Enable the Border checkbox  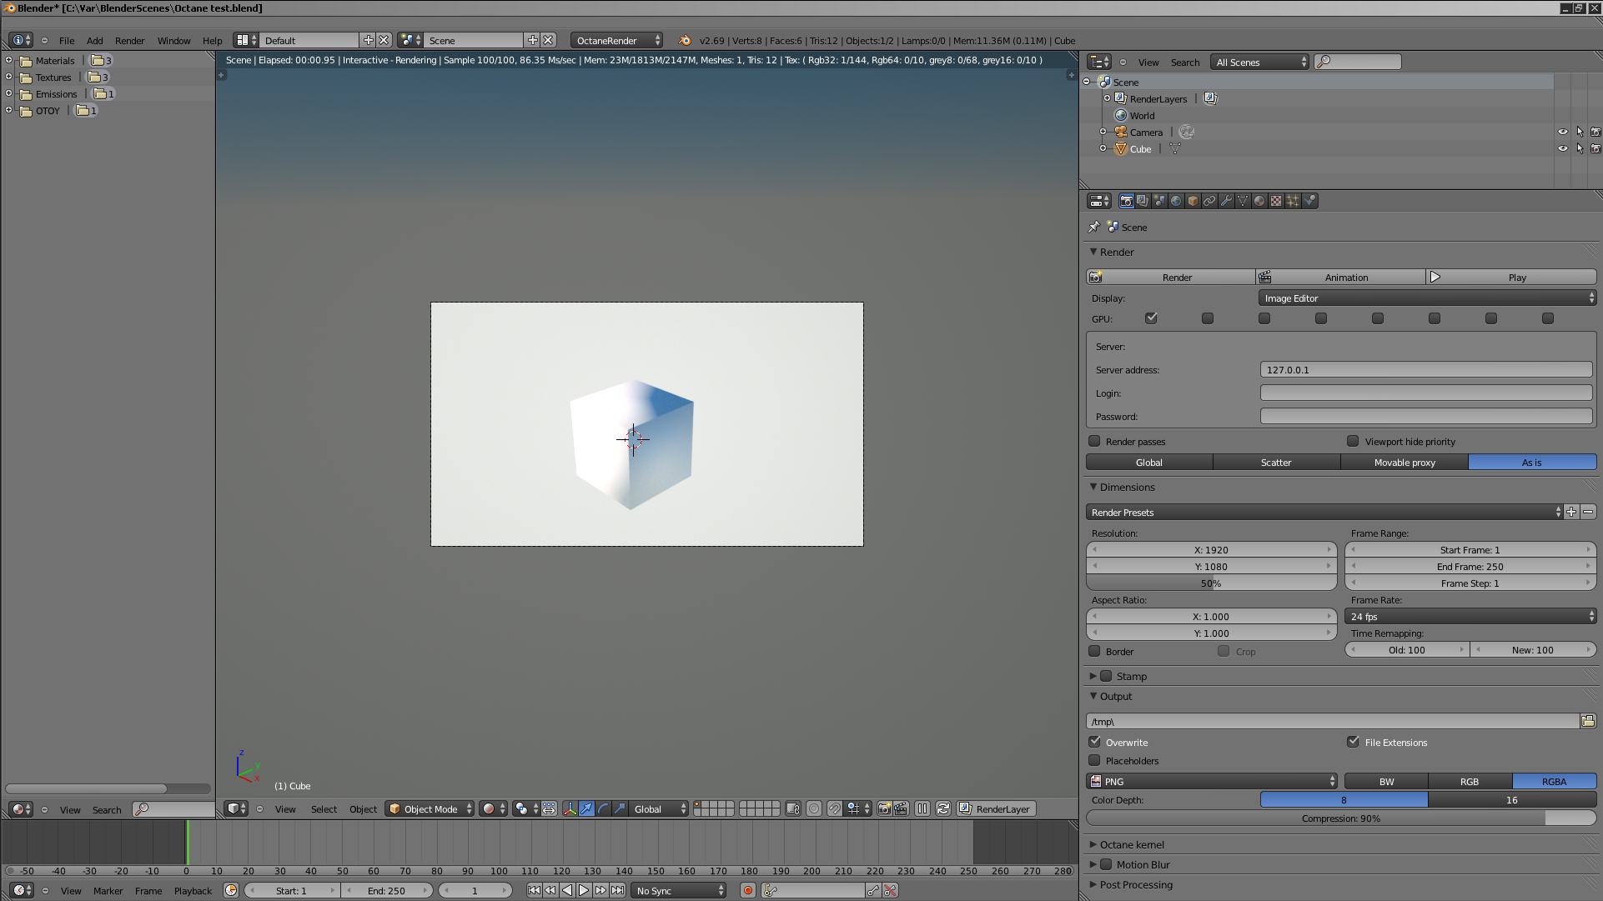coord(1095,651)
